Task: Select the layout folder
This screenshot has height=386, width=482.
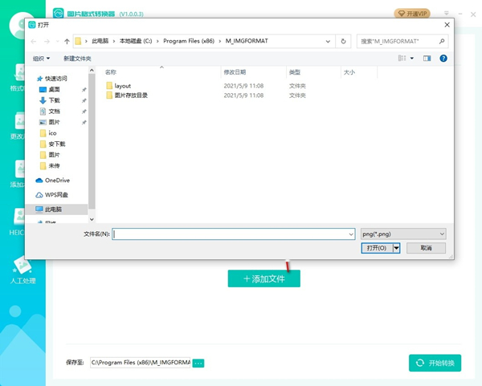Action: [x=122, y=85]
